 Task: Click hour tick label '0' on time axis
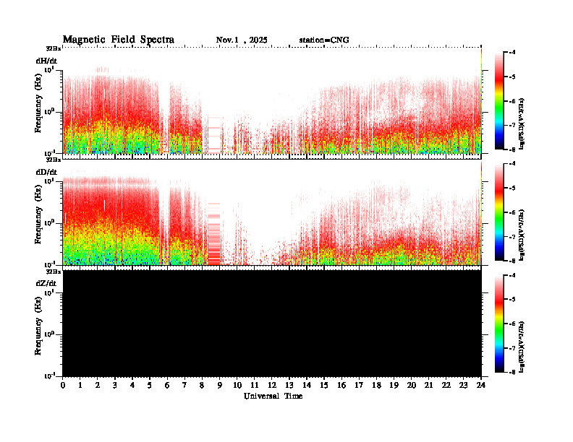[x=63, y=385]
